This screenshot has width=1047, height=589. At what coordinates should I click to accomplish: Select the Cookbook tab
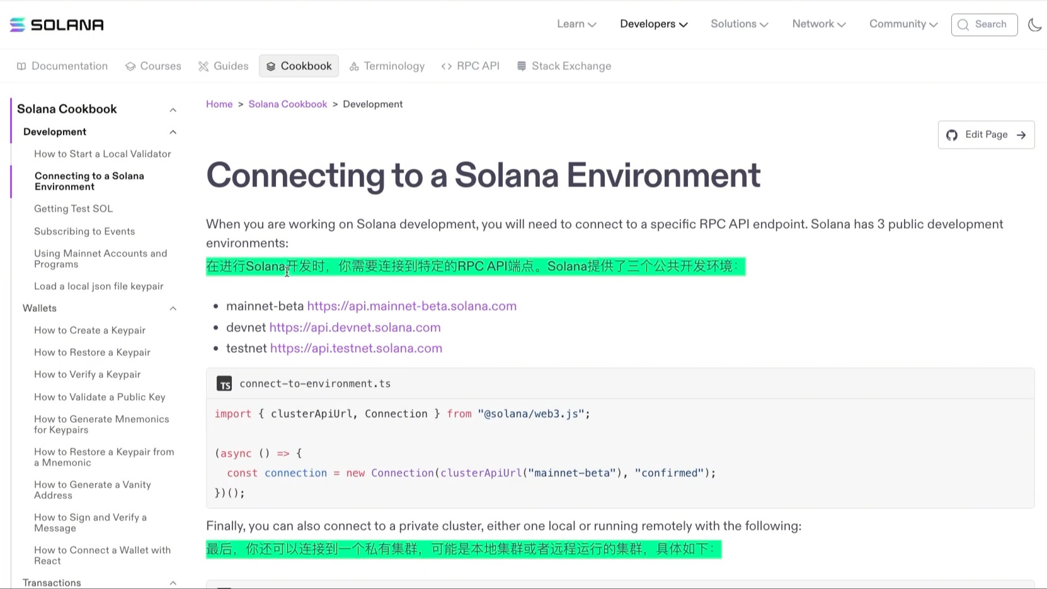(299, 66)
